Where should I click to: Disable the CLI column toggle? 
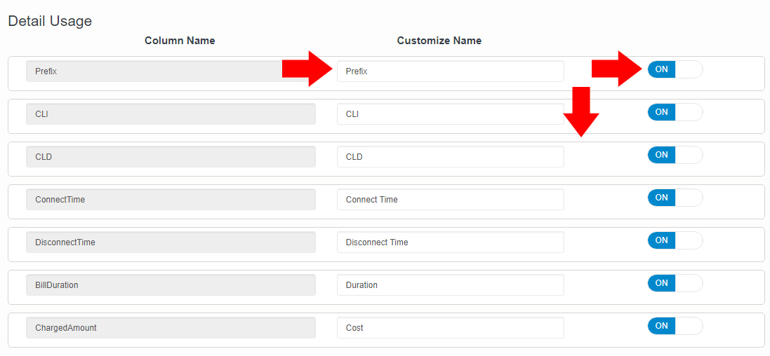[x=675, y=112]
